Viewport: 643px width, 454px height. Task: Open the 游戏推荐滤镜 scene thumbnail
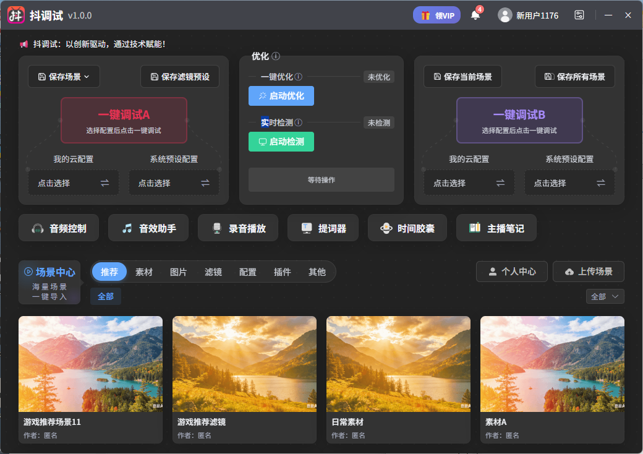(x=244, y=364)
